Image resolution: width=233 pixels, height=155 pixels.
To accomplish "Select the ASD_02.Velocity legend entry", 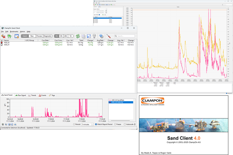I will click(x=121, y=102).
